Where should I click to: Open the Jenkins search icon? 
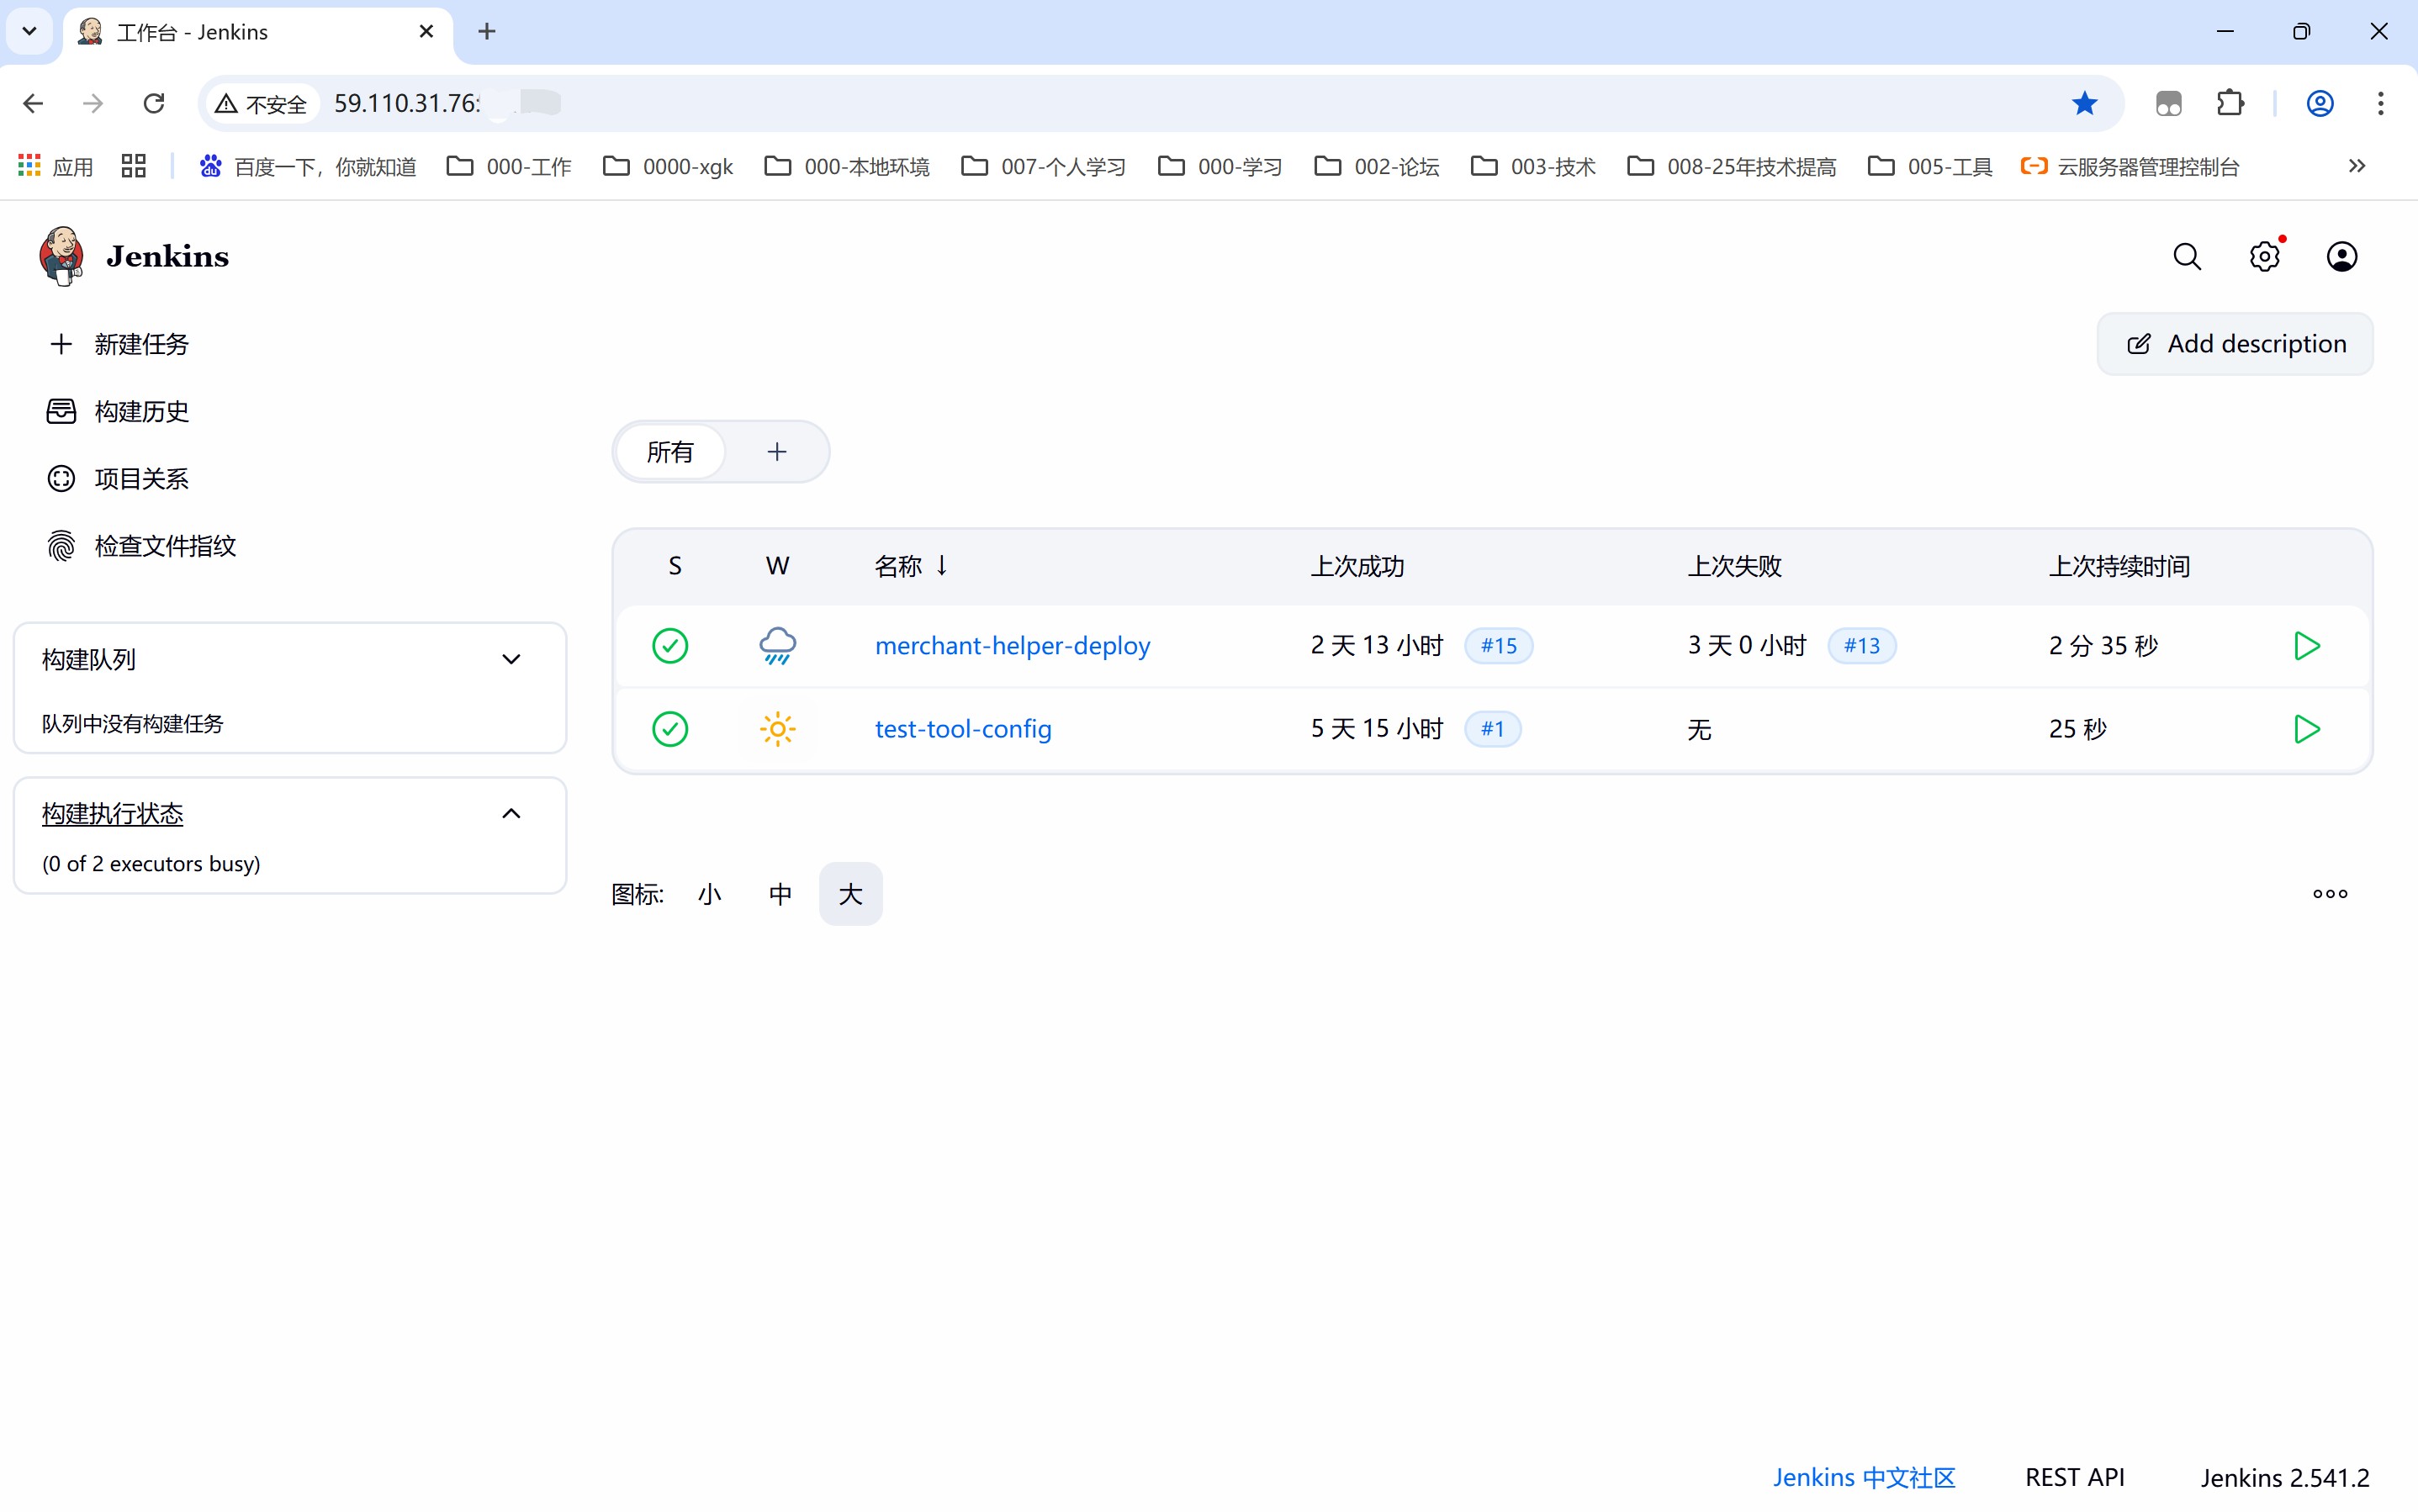pyautogui.click(x=2187, y=257)
